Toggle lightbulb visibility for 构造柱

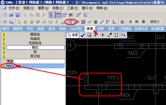(4, 39)
